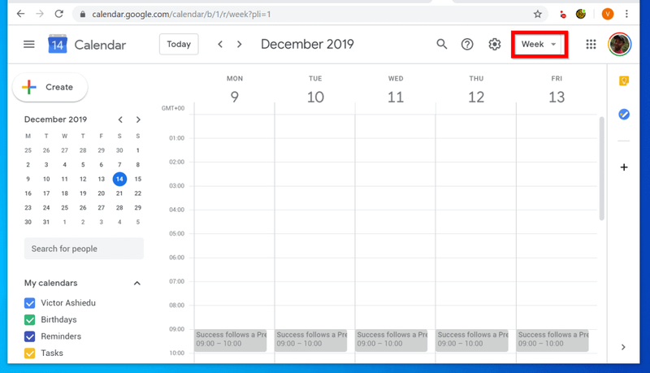The image size is (650, 373).
Task: View site security lock icon
Action: pyautogui.click(x=83, y=14)
